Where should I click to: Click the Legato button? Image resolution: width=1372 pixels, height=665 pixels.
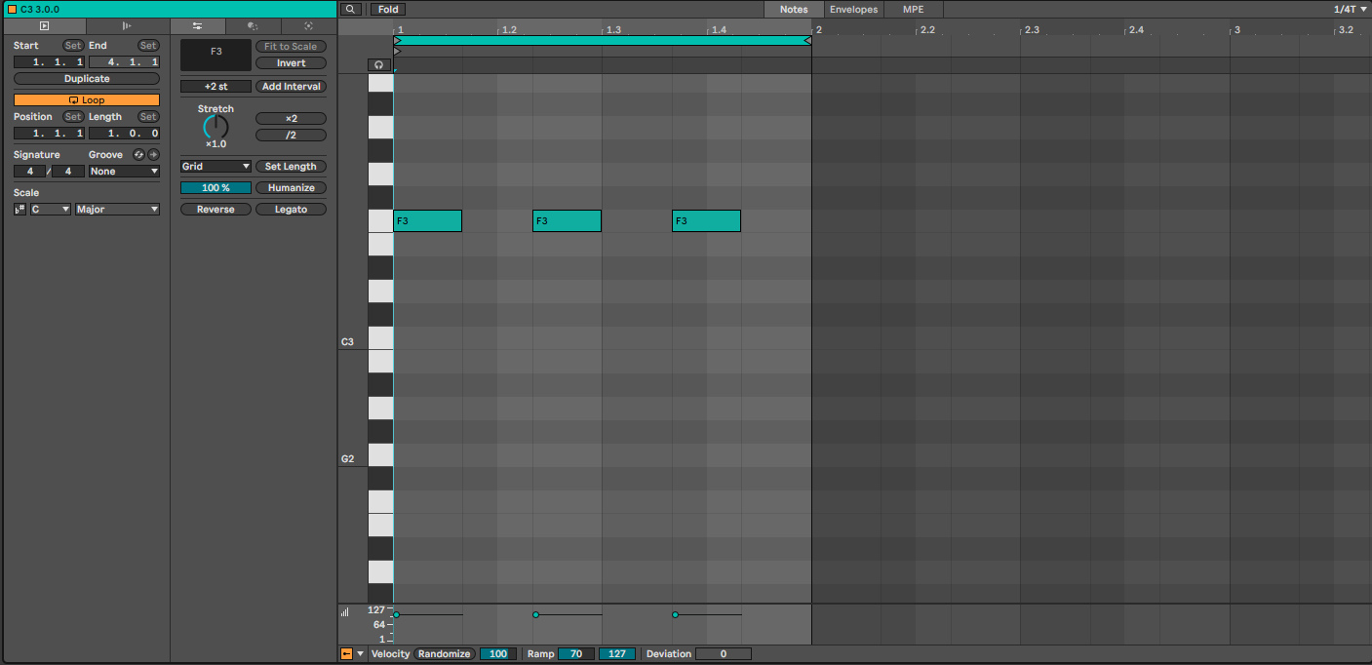coord(291,210)
